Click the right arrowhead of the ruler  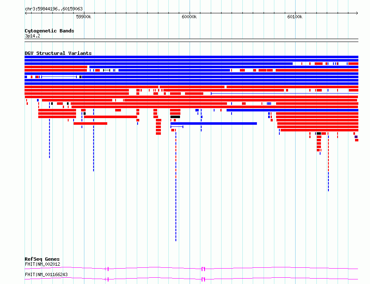(357, 13)
